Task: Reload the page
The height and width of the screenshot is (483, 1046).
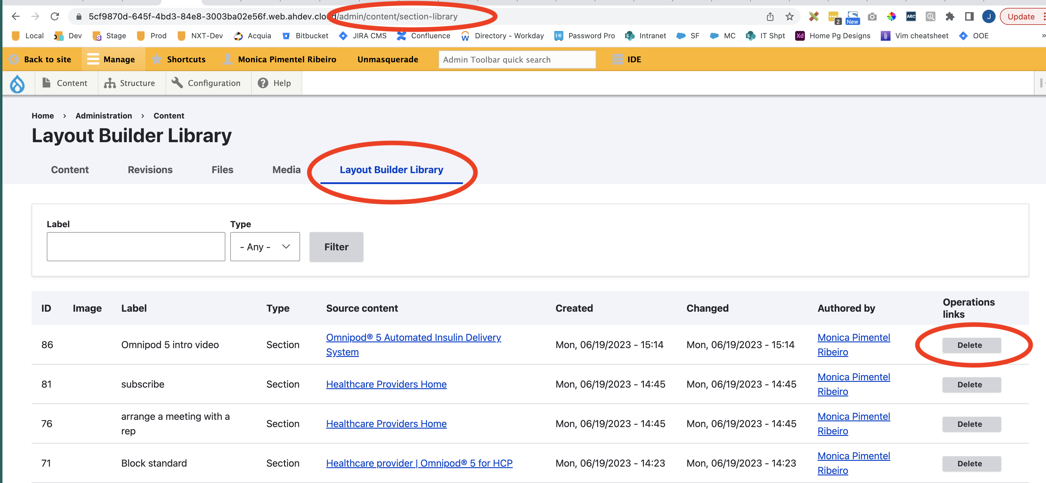Action: click(55, 16)
